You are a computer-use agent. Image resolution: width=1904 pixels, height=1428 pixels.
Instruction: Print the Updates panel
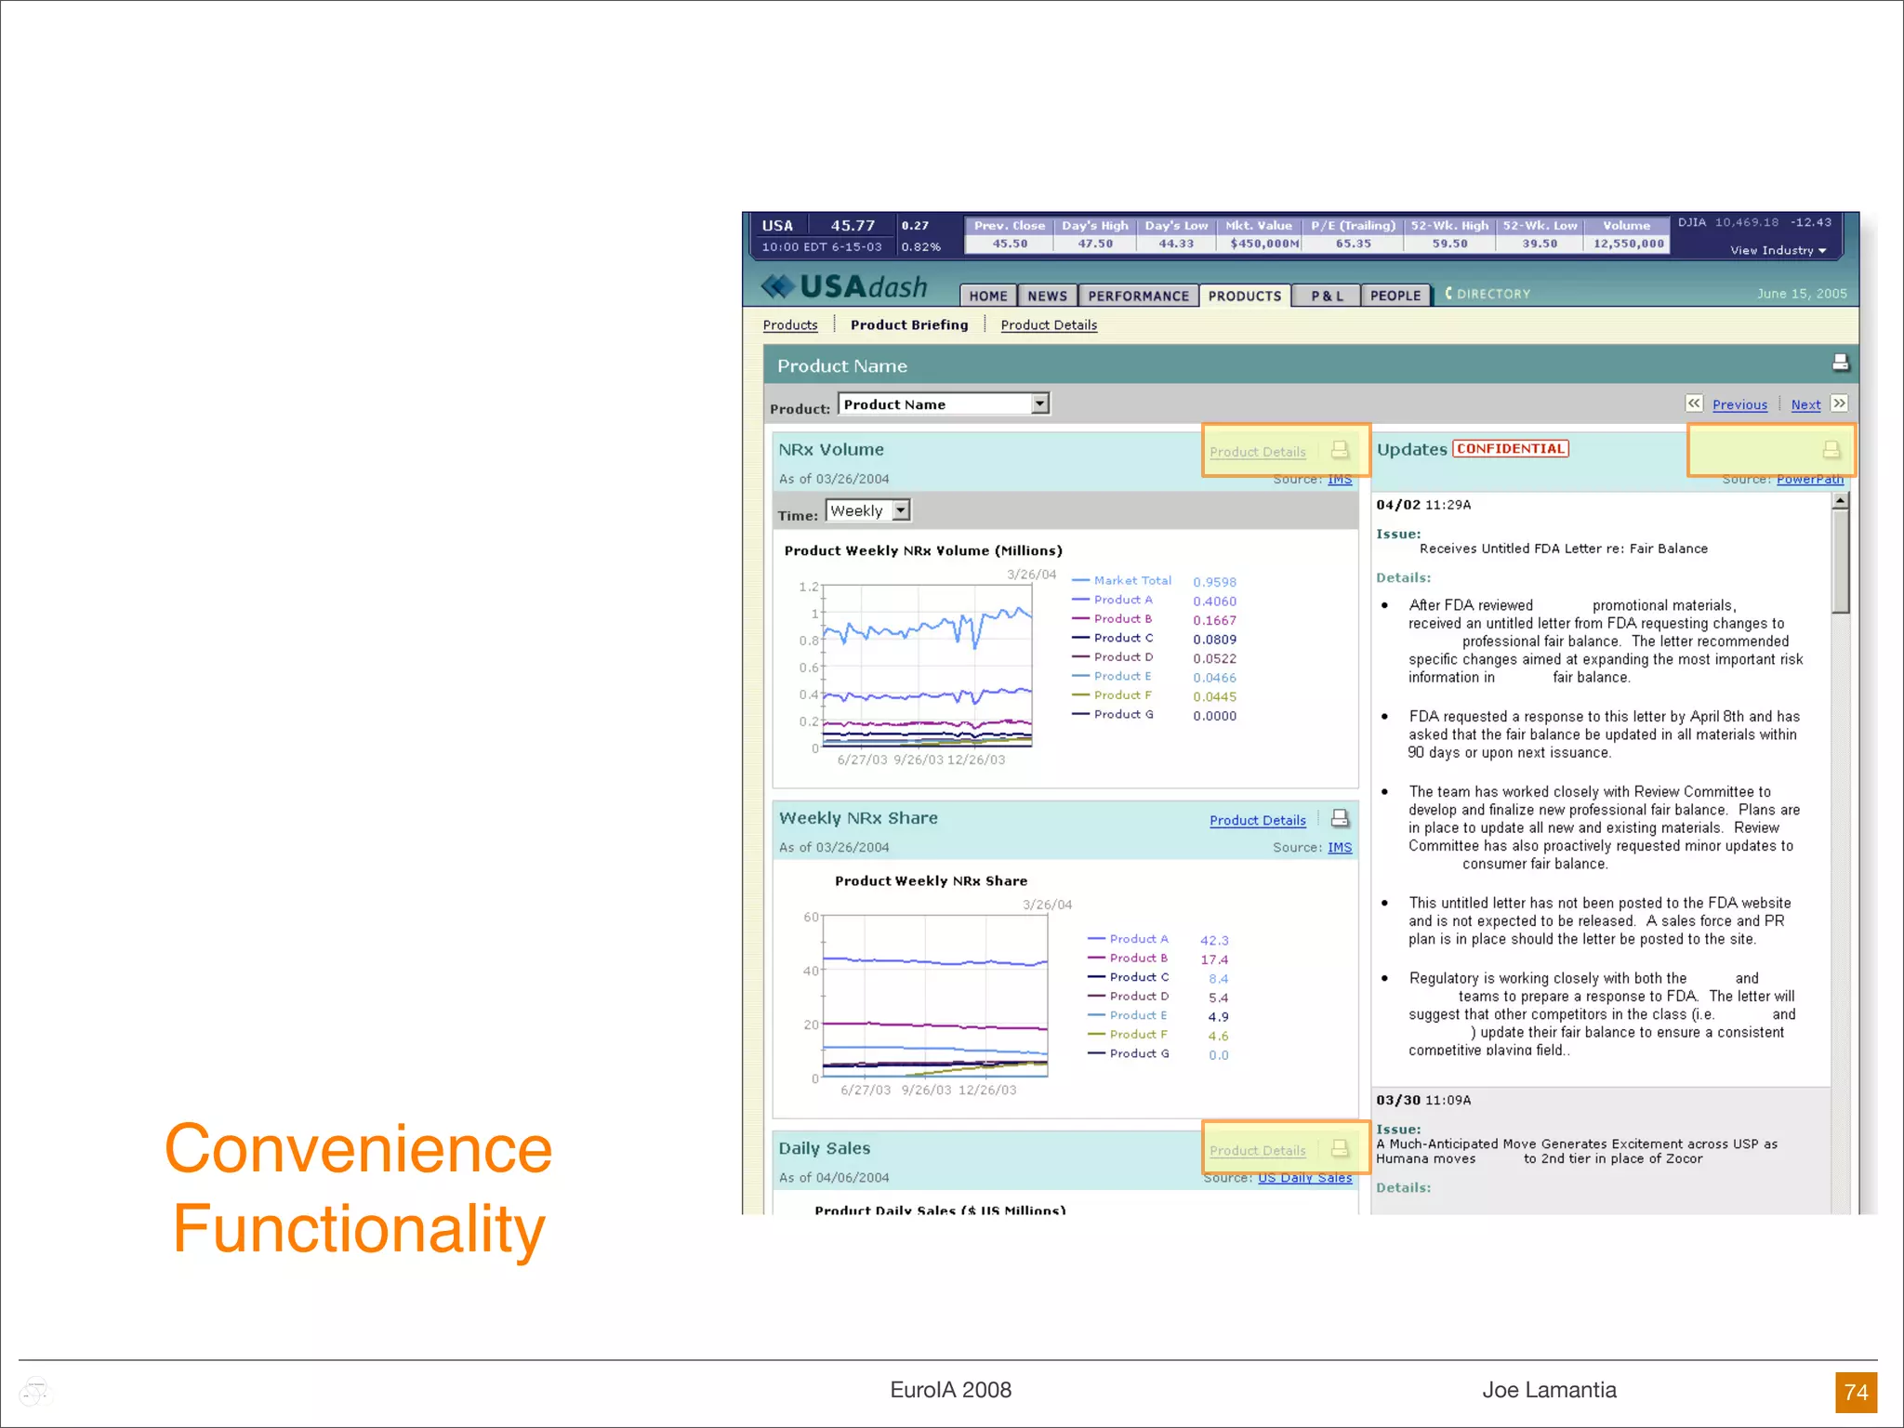(x=1831, y=450)
